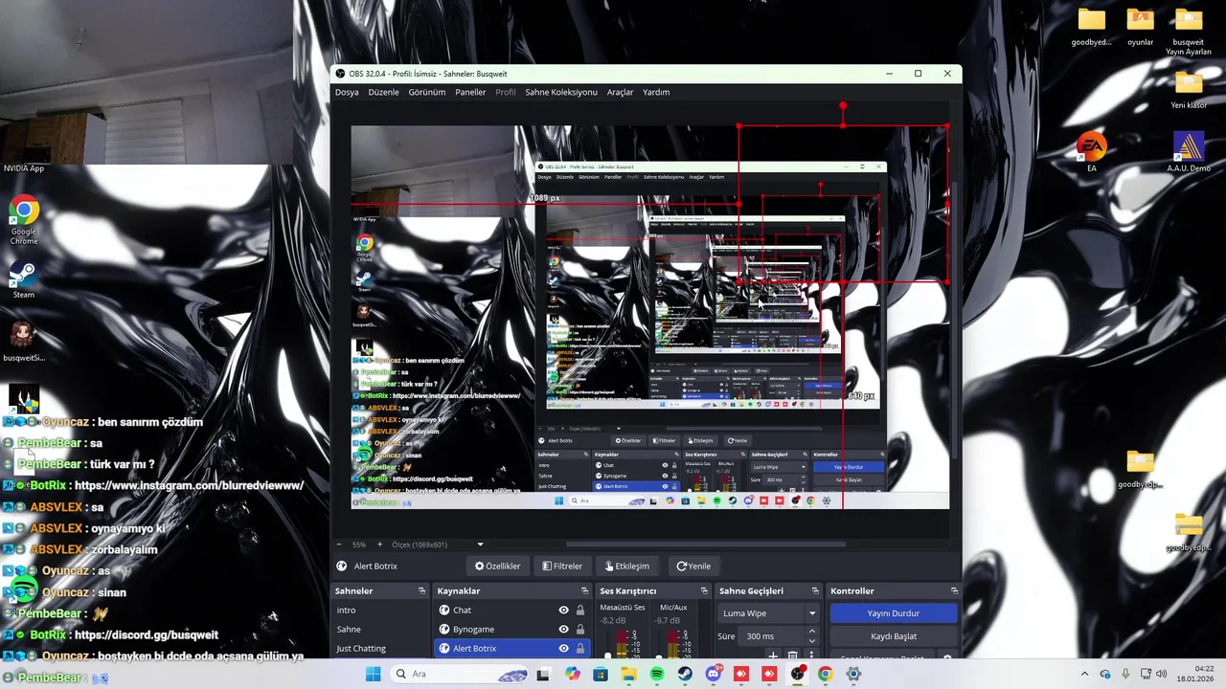Hide the Chat source with eye icon
Viewport: 1226px width, 689px height.
(x=563, y=610)
